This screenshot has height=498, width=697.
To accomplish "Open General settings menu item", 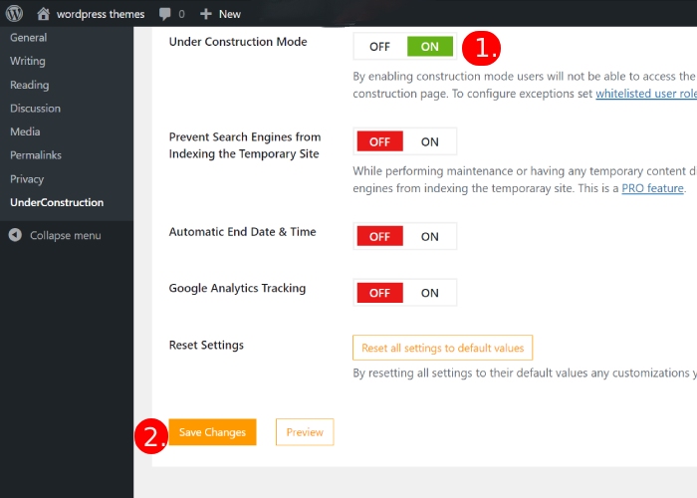I will coord(29,38).
